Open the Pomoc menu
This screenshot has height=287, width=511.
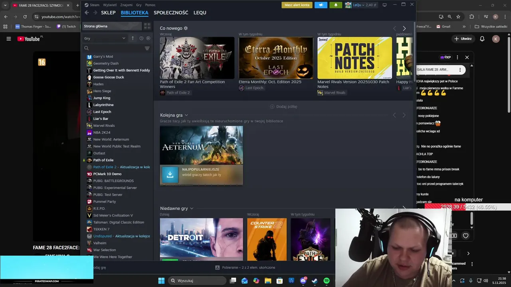151,5
